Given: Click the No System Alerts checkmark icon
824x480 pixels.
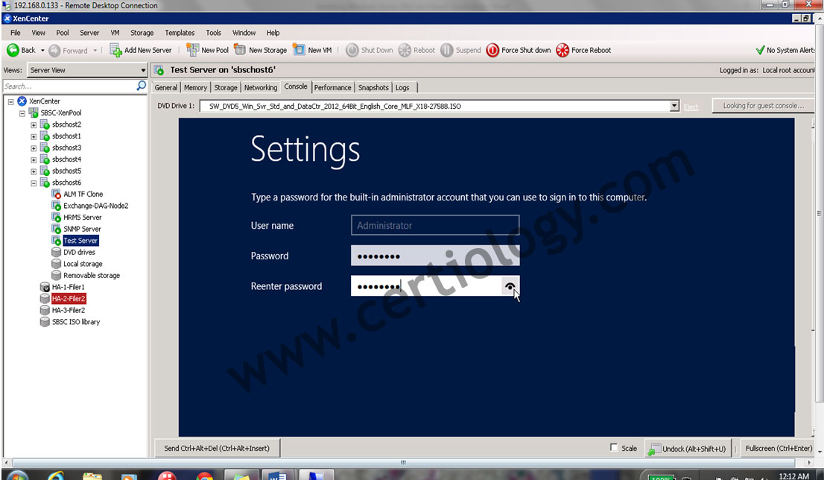Looking at the screenshot, I should coord(760,50).
